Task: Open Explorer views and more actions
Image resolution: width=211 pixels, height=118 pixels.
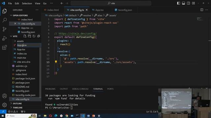Action: (x=37, y=10)
